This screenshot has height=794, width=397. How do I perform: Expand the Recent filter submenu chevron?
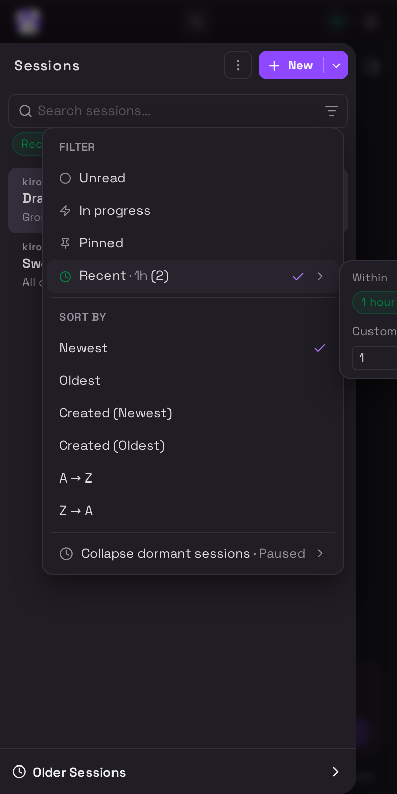(320, 276)
